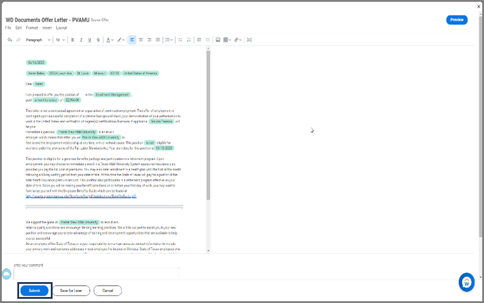
Task: Insert an image into document
Action: pos(218,40)
